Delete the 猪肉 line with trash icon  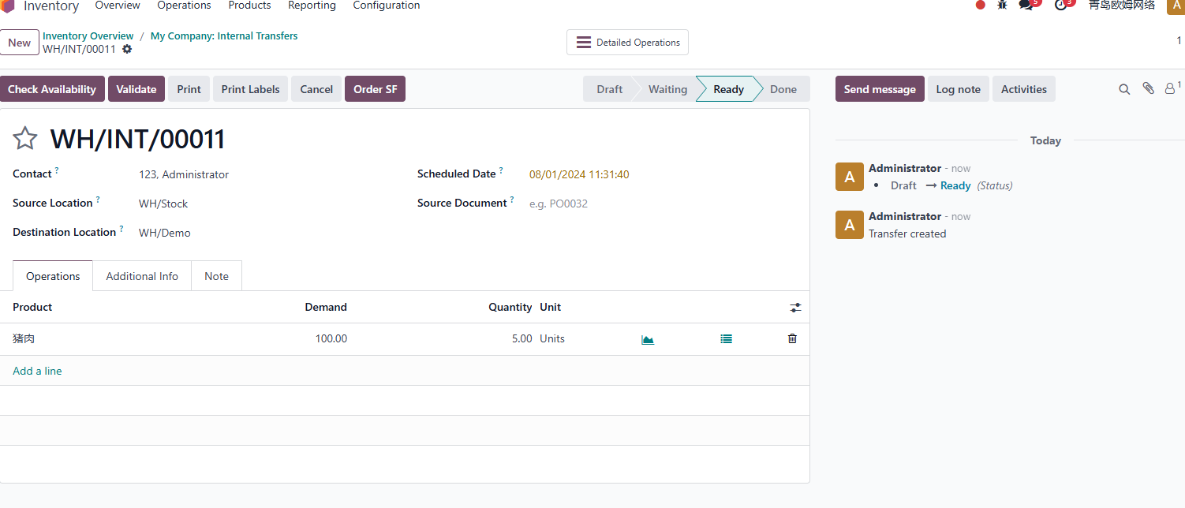(792, 338)
